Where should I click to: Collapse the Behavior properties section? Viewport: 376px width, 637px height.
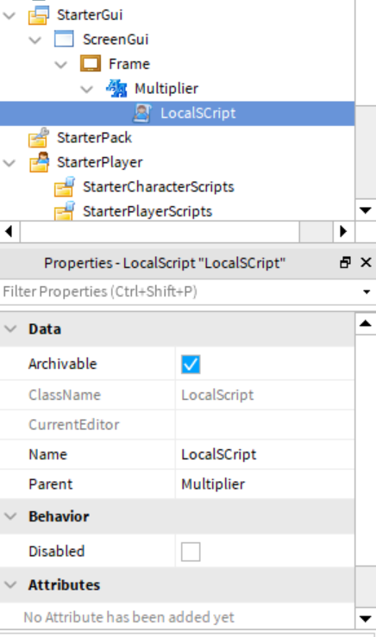[x=10, y=516]
